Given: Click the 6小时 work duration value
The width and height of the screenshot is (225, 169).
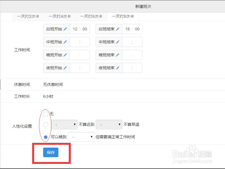Looking at the screenshot, I should [48, 96].
